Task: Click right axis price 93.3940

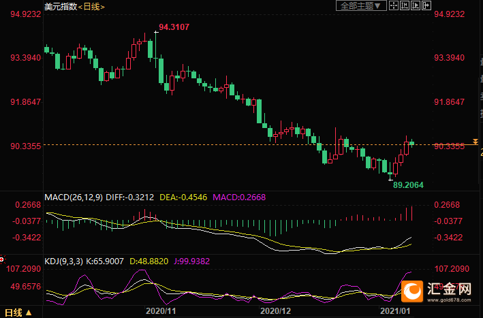Action: click(449, 58)
